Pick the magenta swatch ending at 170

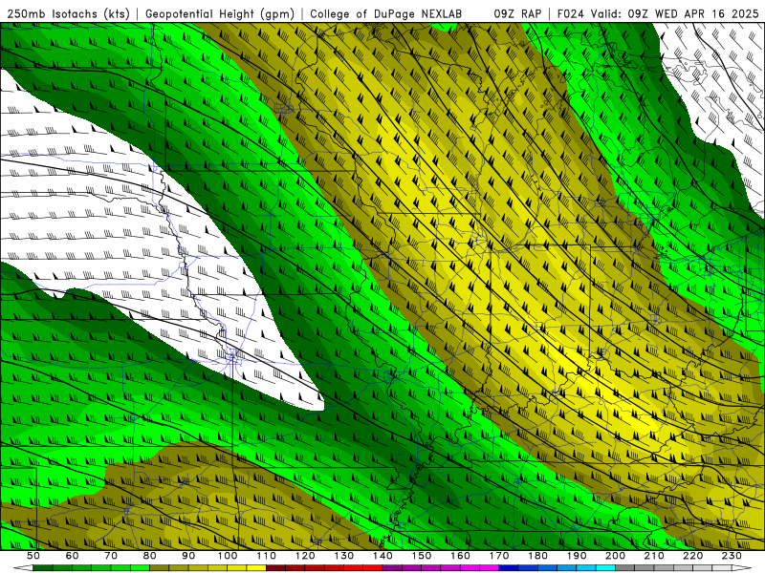point(489,568)
